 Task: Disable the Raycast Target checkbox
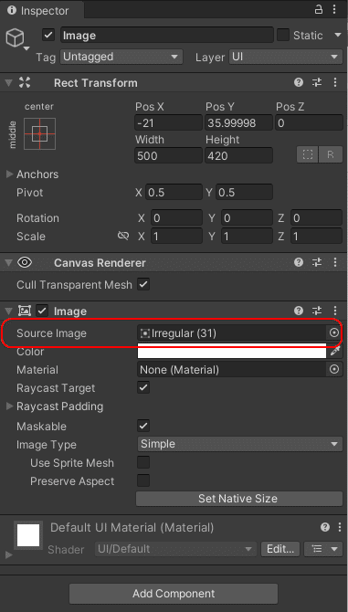point(143,387)
